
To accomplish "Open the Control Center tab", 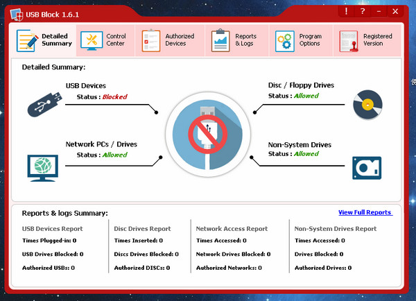I will coord(105,40).
